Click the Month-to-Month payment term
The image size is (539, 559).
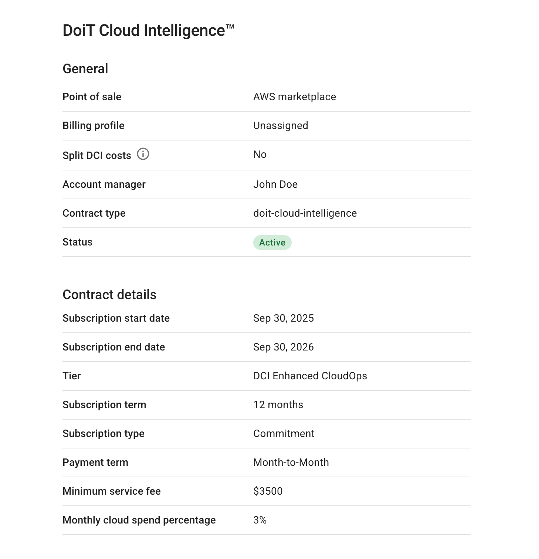click(x=291, y=462)
